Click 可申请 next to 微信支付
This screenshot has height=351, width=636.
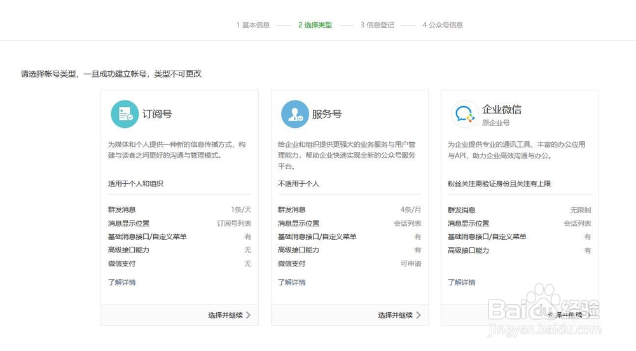click(x=410, y=264)
